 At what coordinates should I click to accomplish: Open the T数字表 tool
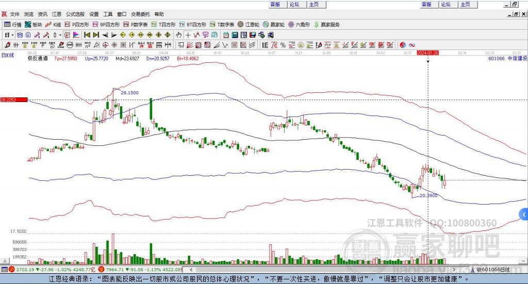[222, 25]
